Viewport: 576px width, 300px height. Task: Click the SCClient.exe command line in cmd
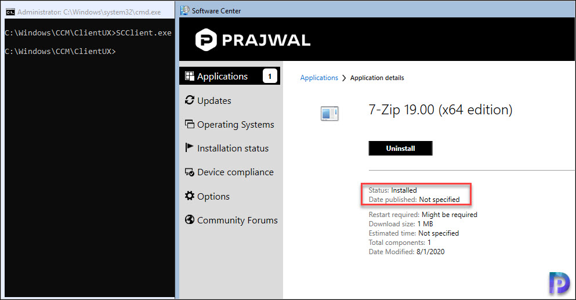88,32
